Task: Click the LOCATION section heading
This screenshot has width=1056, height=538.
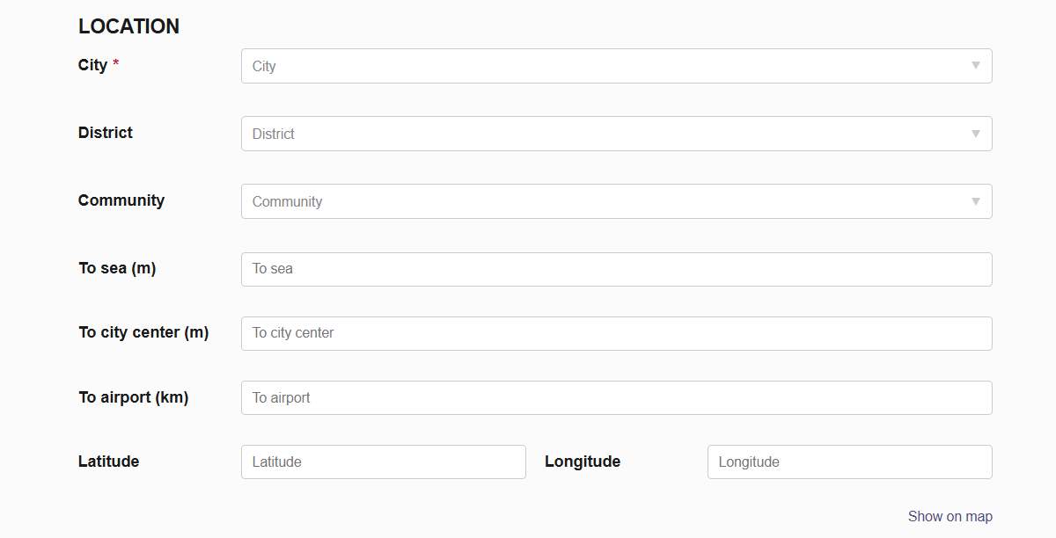Action: coord(128,26)
